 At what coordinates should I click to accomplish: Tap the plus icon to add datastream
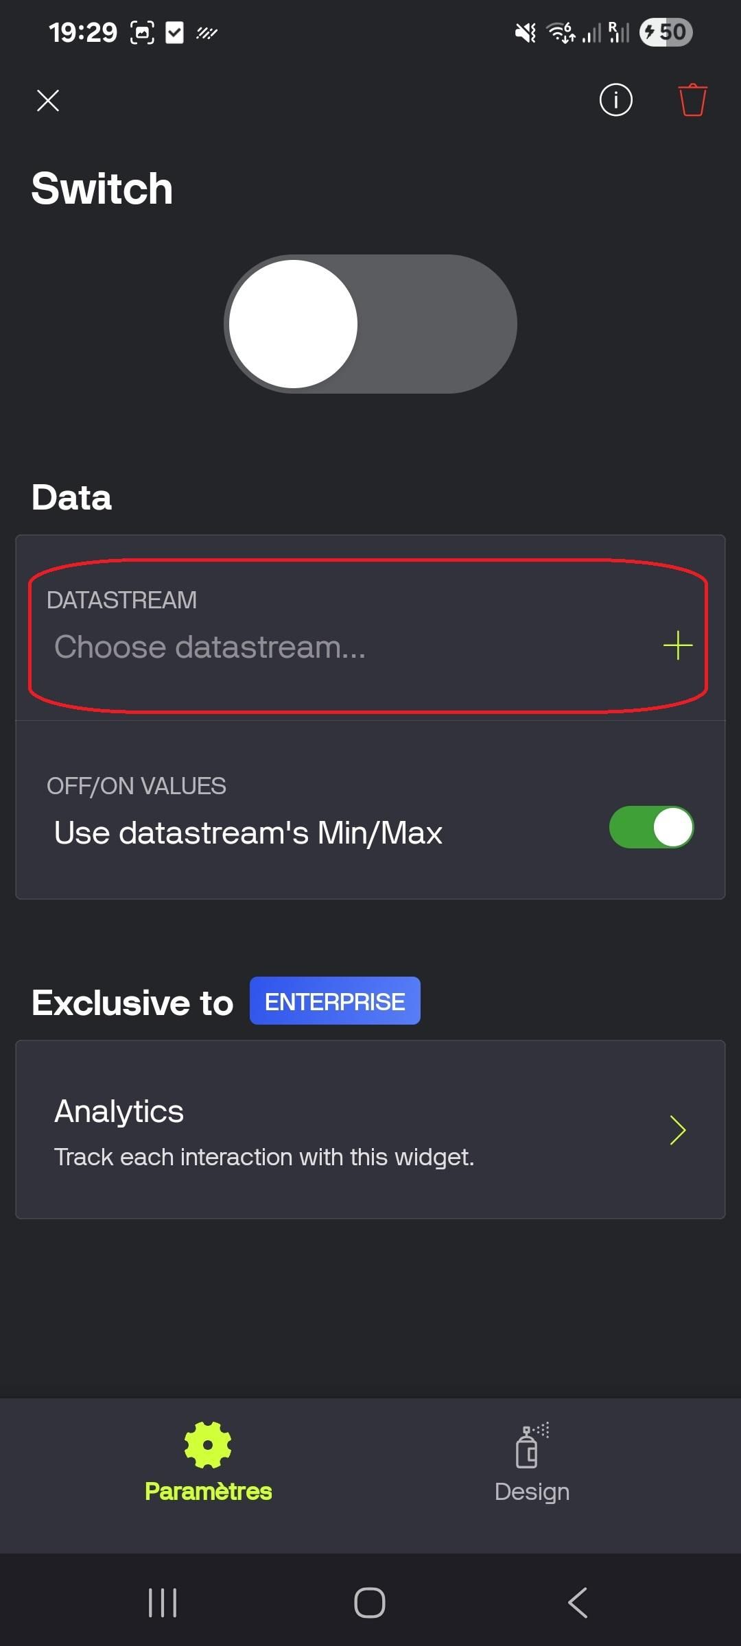click(677, 646)
